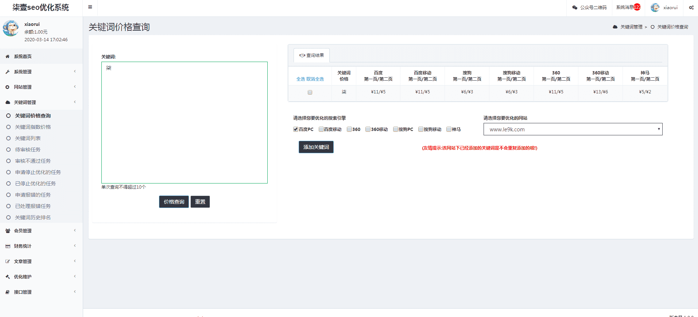Expand the 接口管理 sidebar section
The height and width of the screenshot is (317, 698).
(x=23, y=292)
